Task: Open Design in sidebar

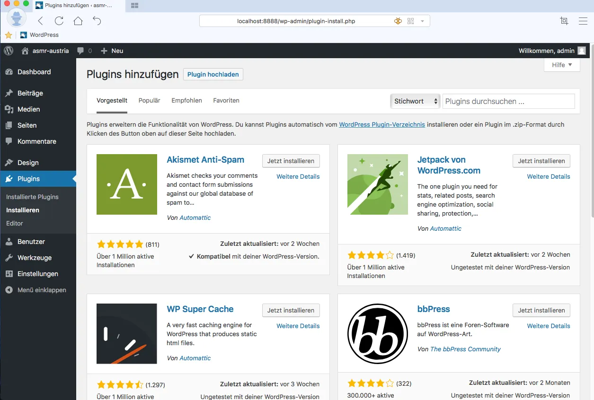Action: (38, 163)
